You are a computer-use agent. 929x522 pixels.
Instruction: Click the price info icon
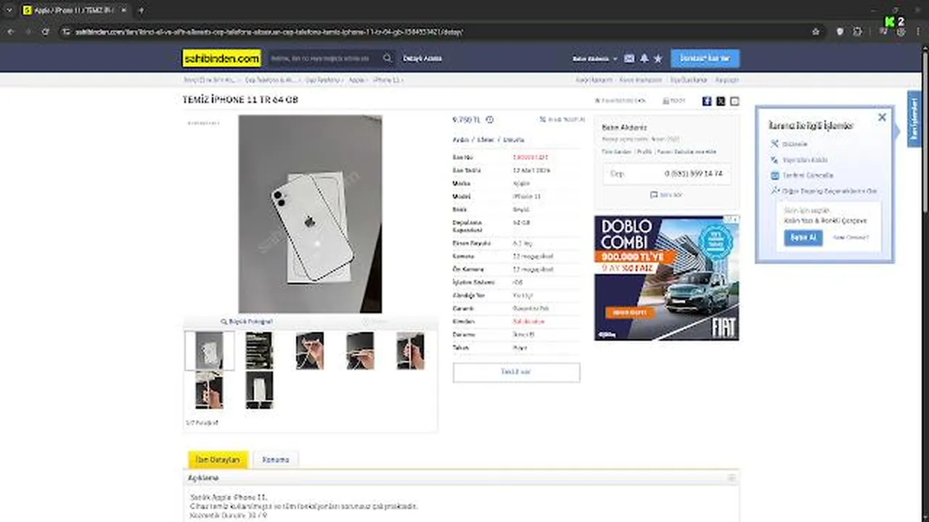click(x=489, y=120)
